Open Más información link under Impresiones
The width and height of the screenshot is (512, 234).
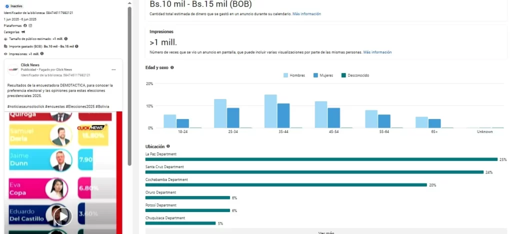pos(377,52)
